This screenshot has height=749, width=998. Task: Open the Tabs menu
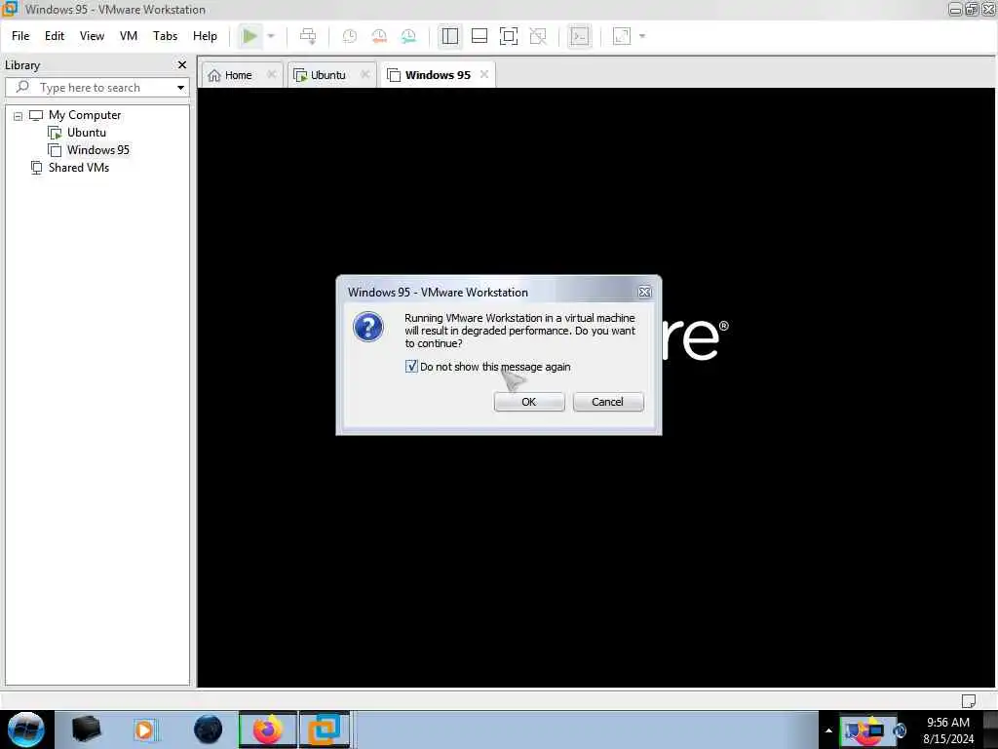(x=165, y=36)
